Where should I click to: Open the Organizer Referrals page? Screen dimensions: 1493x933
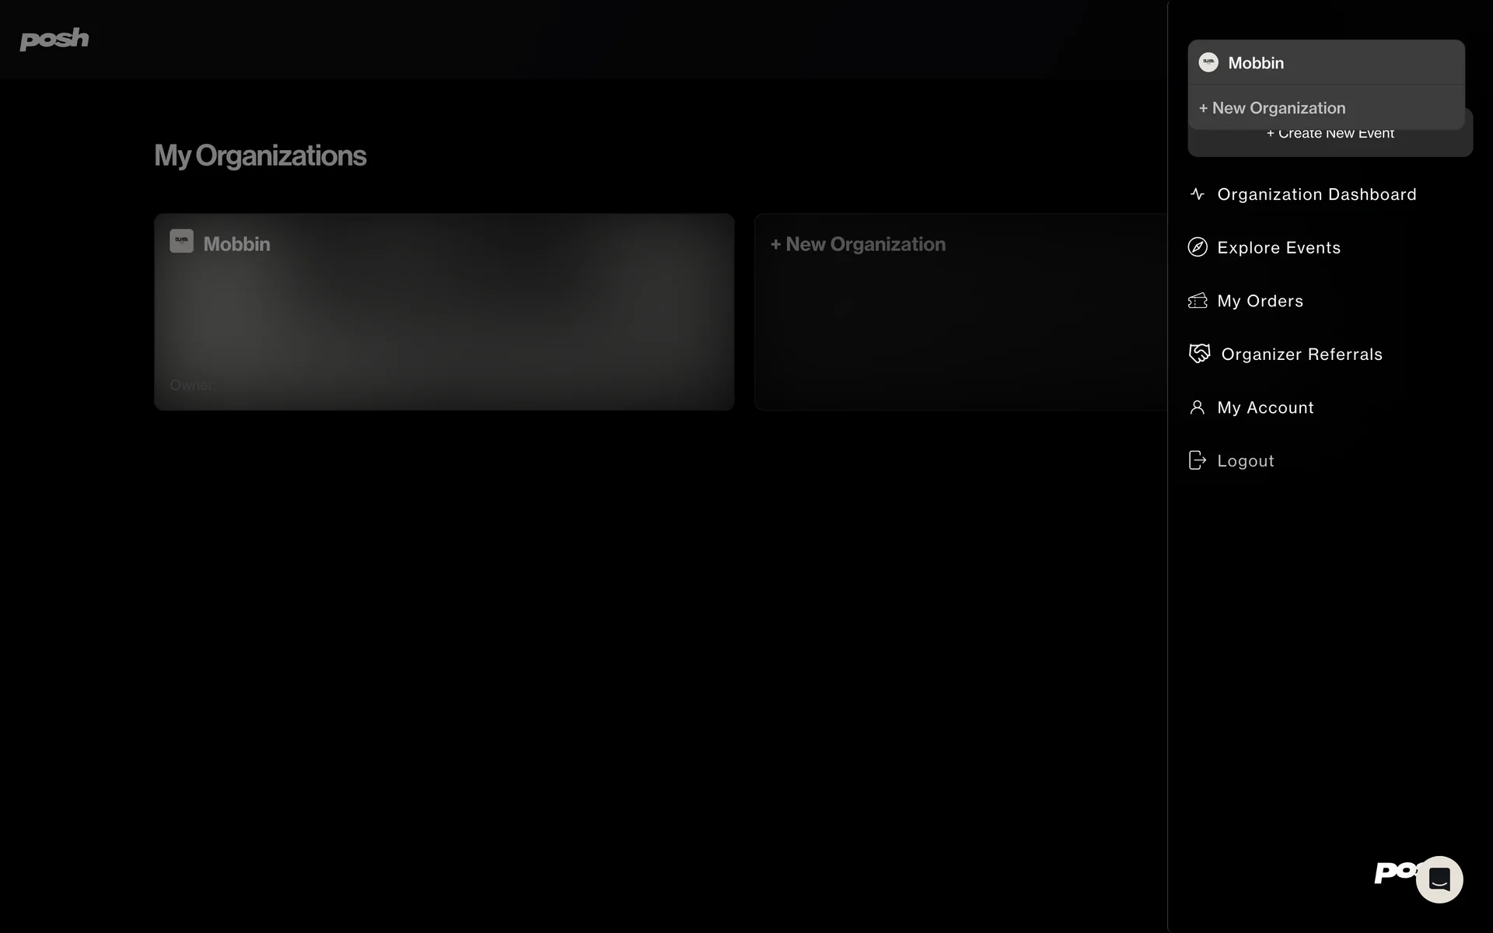tap(1302, 354)
